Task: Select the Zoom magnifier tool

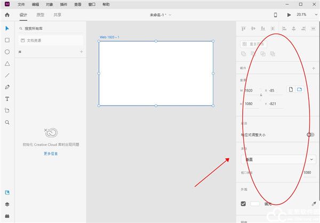Action: point(7,122)
